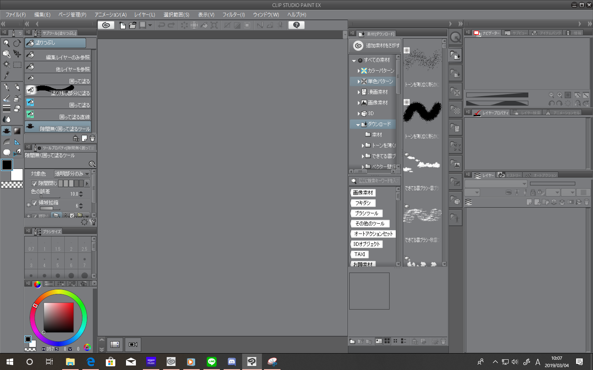This screenshot has height=370, width=593.
Task: Open the フィルター menu
Action: (x=233, y=15)
